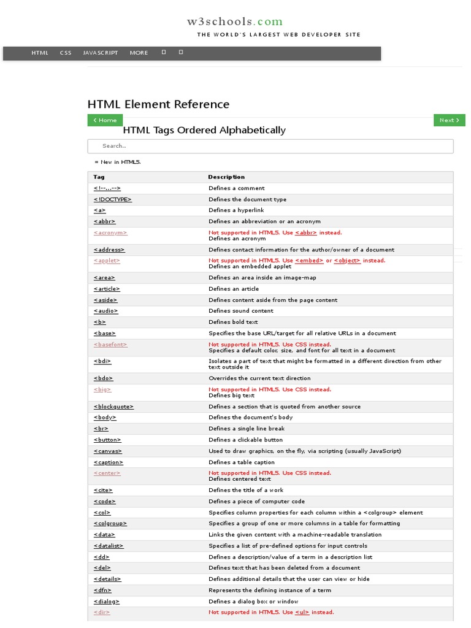Click <embed> link in applet description

[309, 261]
